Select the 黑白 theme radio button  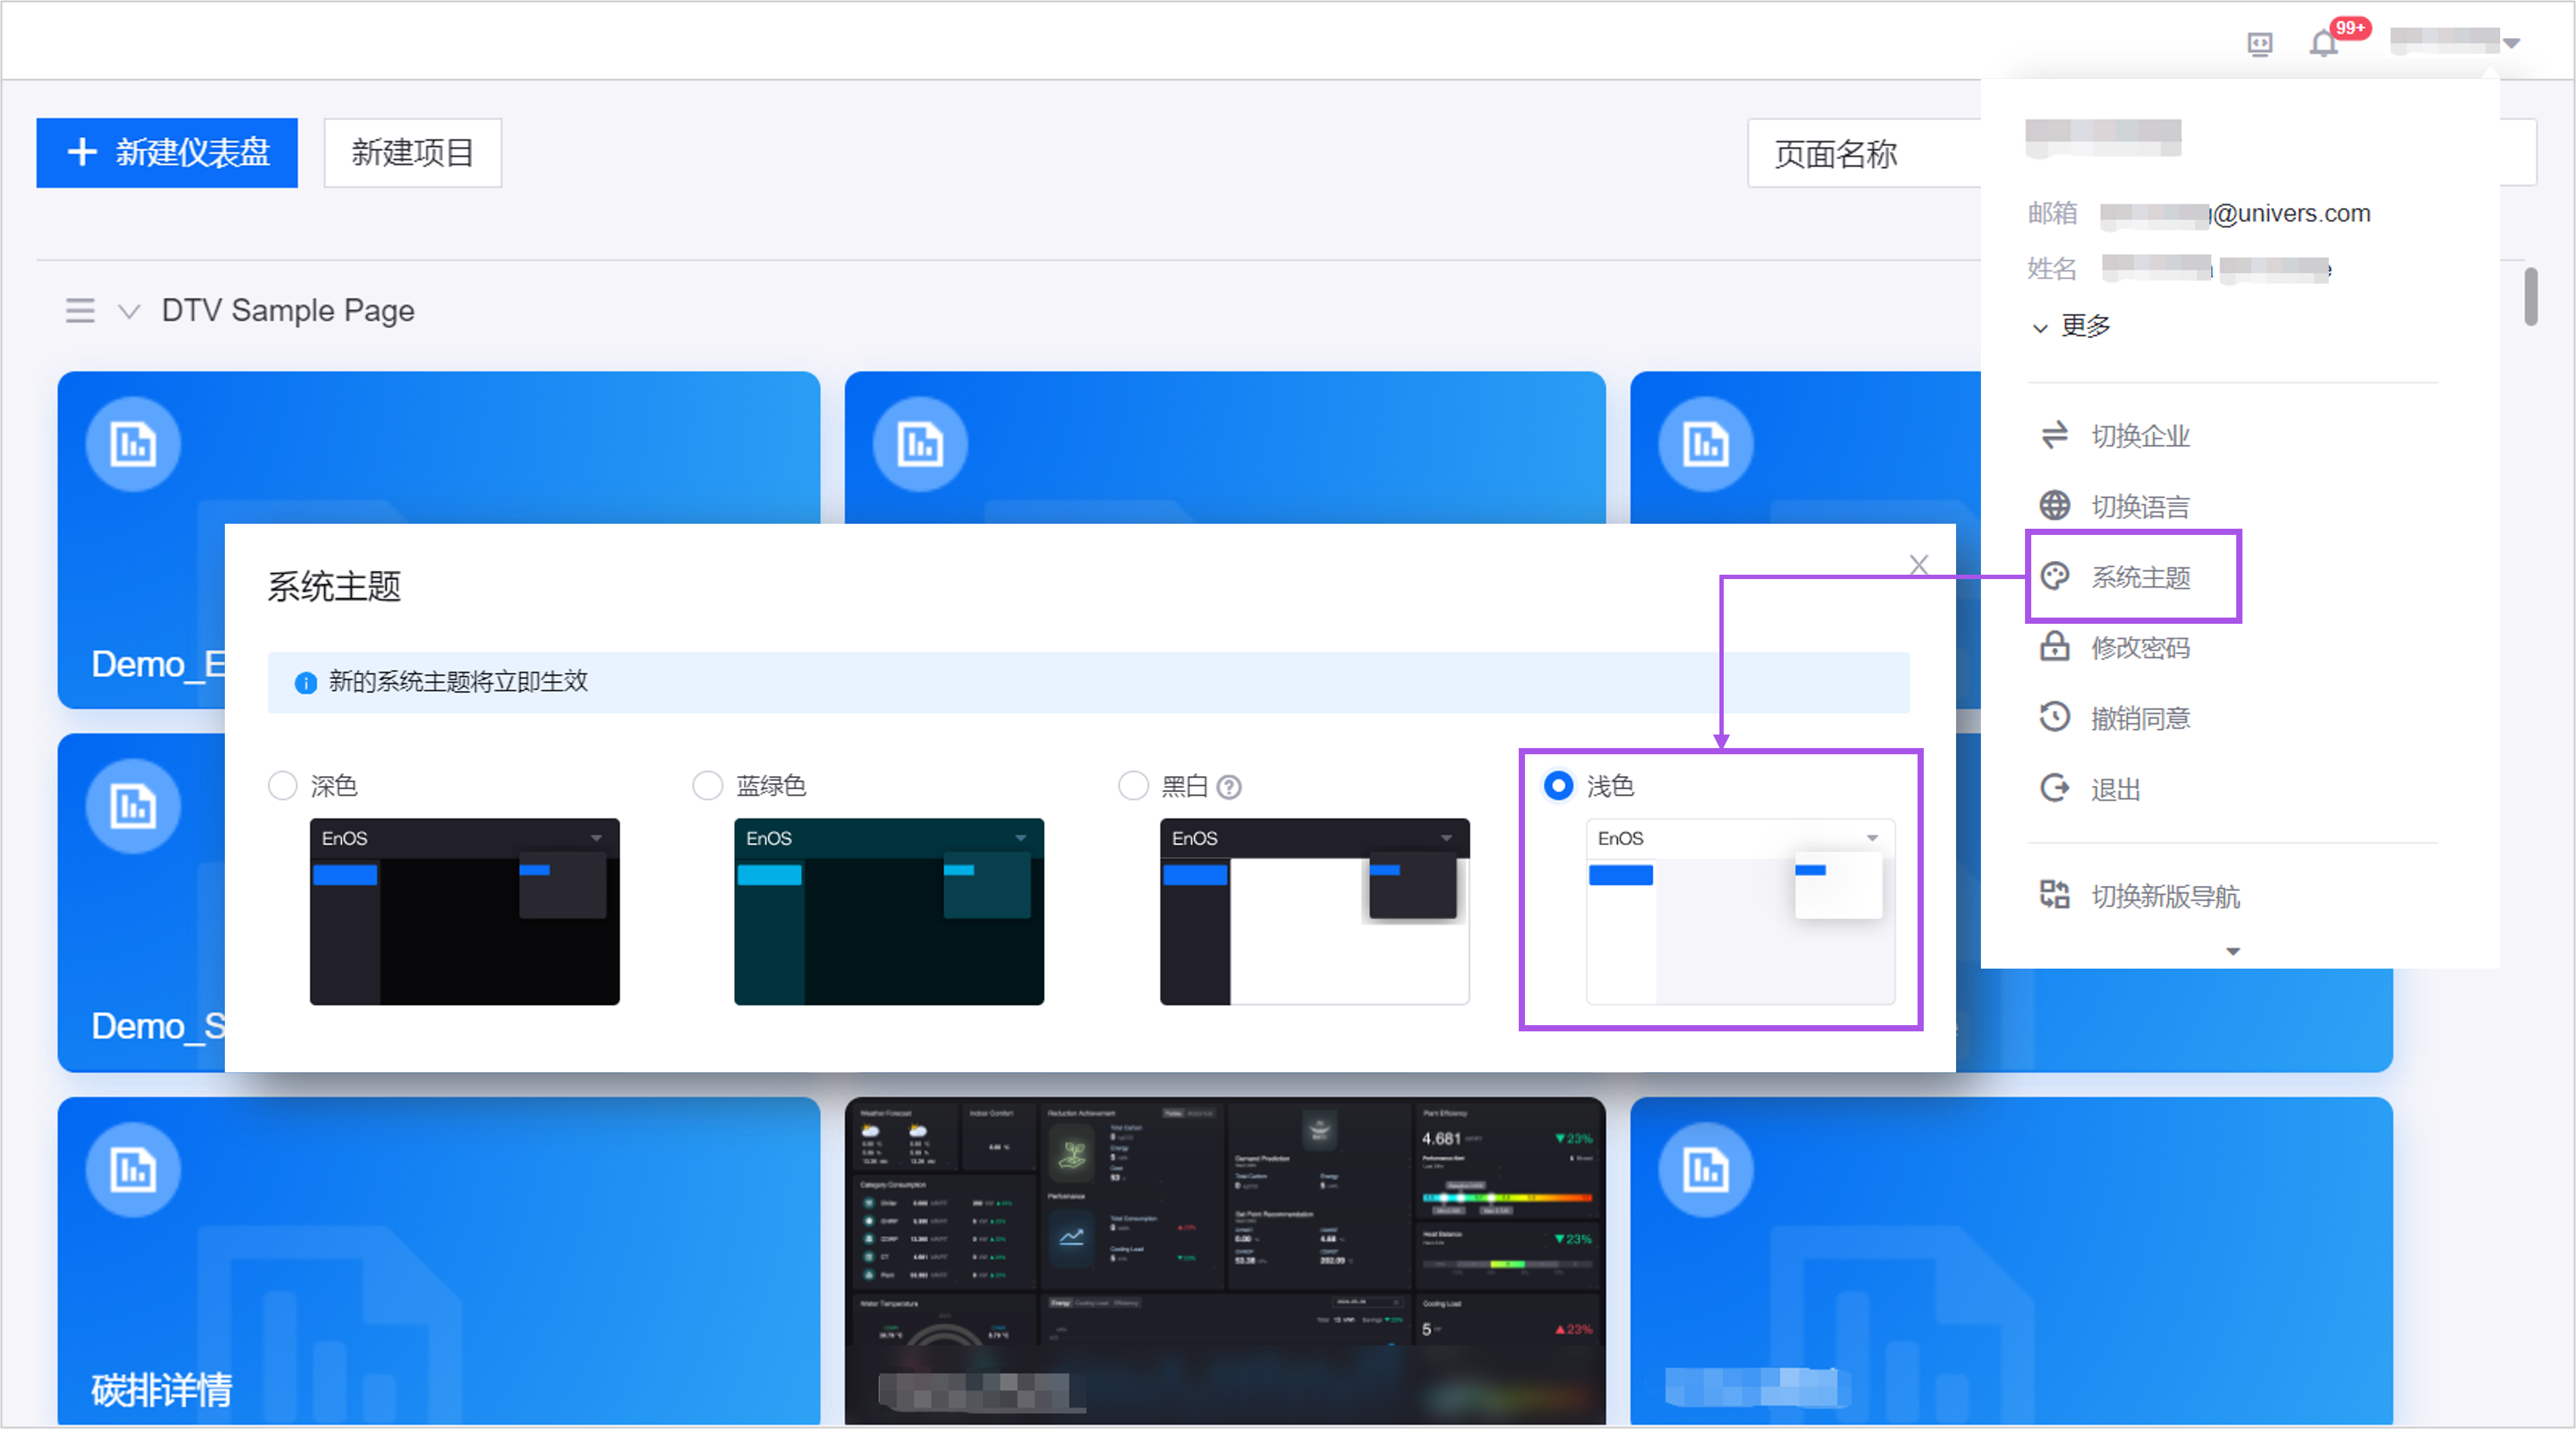[x=1133, y=786]
